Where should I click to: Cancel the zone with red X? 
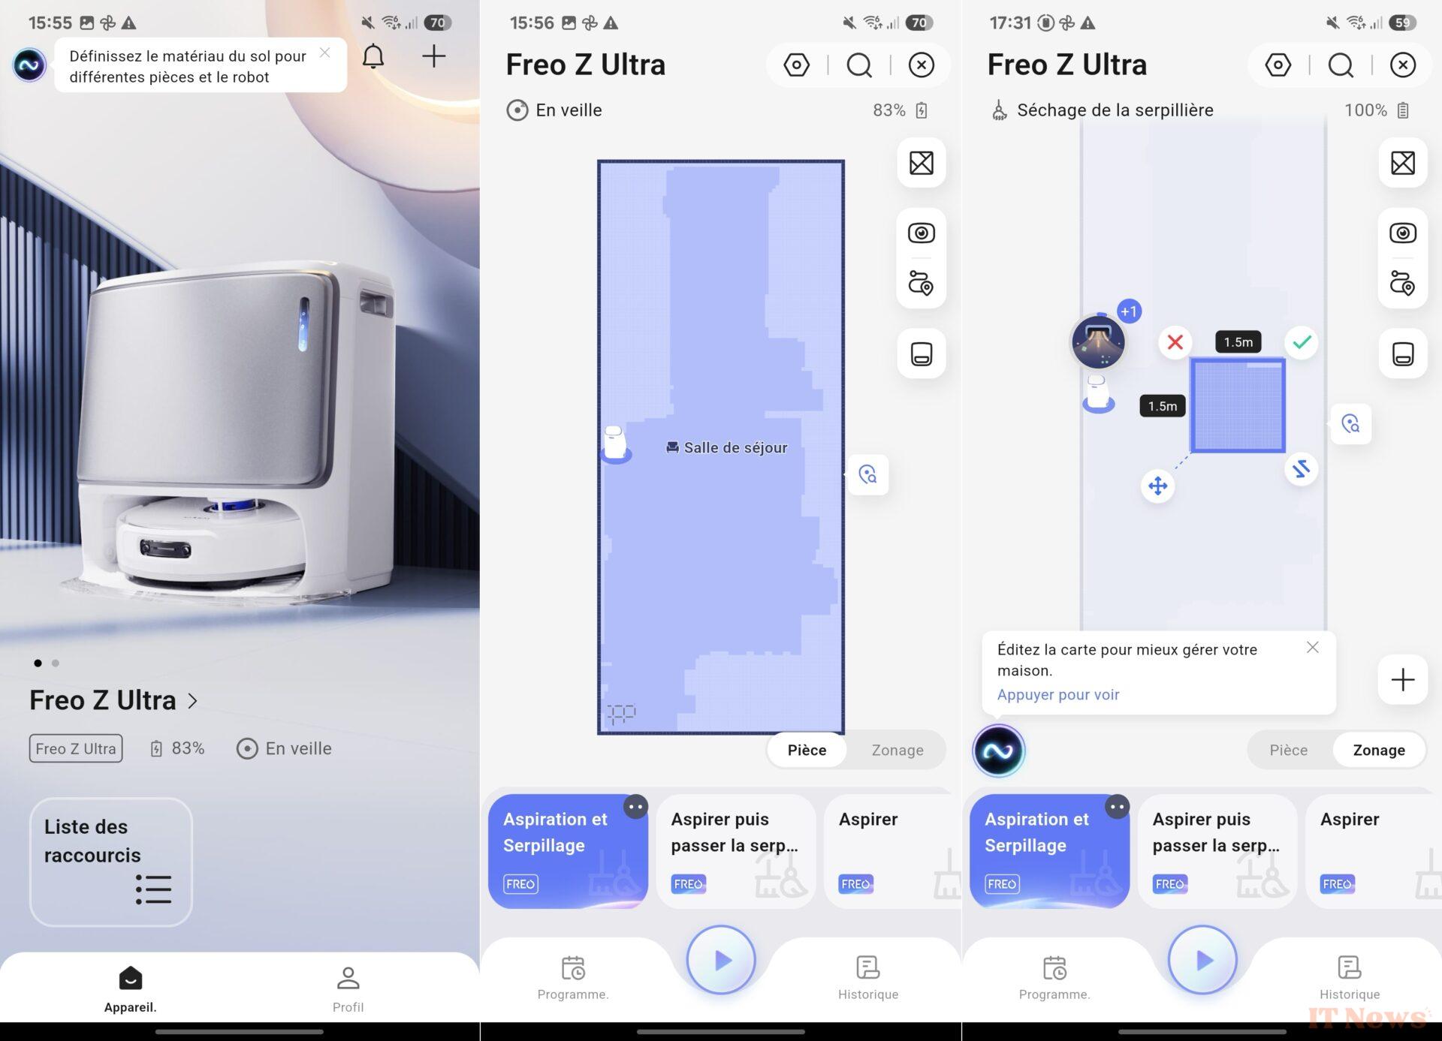pos(1175,342)
